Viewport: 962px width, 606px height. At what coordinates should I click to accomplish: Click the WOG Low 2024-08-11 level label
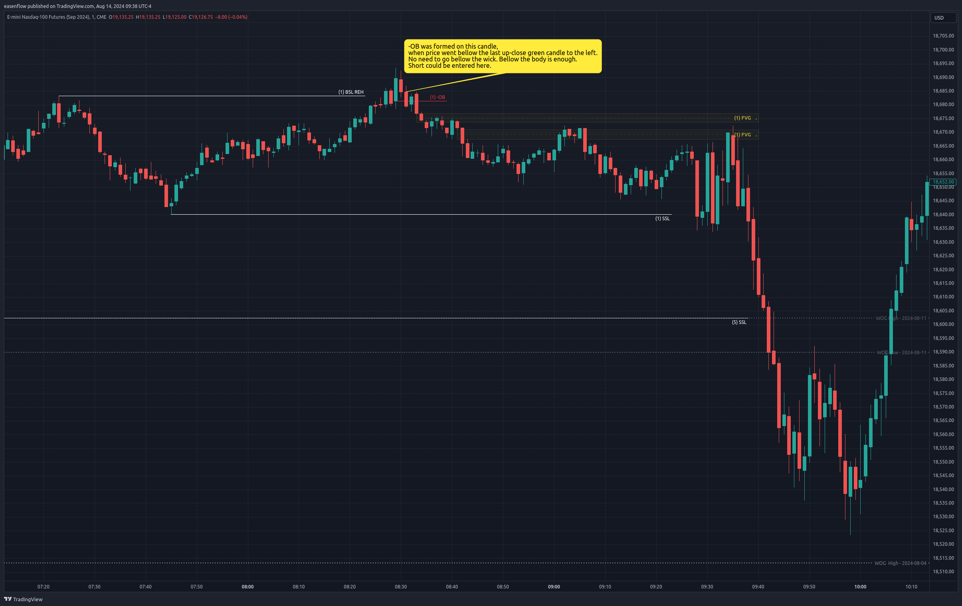pos(901,352)
